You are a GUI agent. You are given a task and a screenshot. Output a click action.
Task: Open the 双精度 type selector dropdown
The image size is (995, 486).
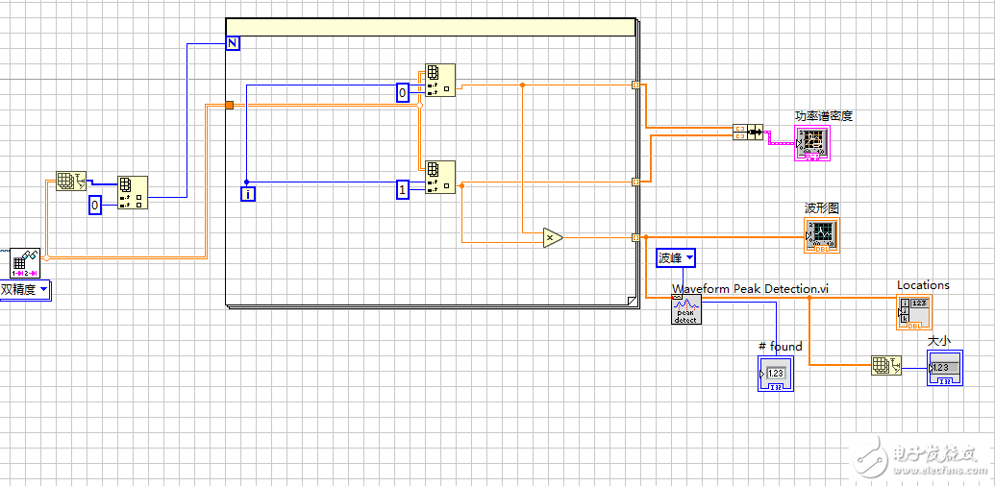pyautogui.click(x=25, y=289)
